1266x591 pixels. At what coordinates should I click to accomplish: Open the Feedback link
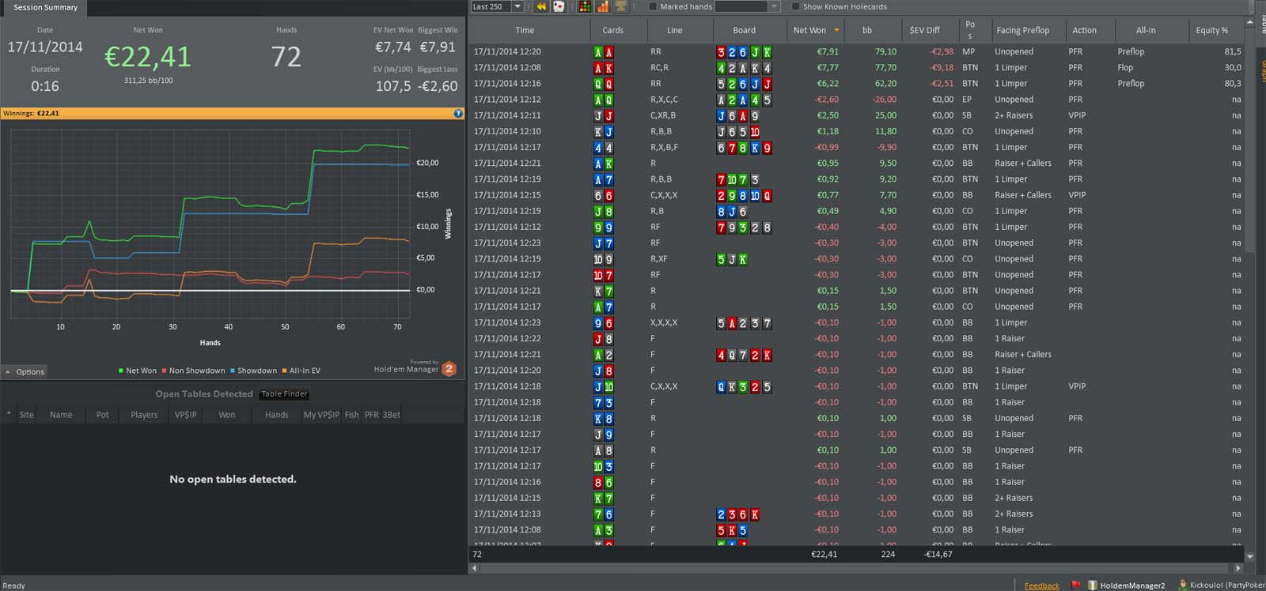1041,585
